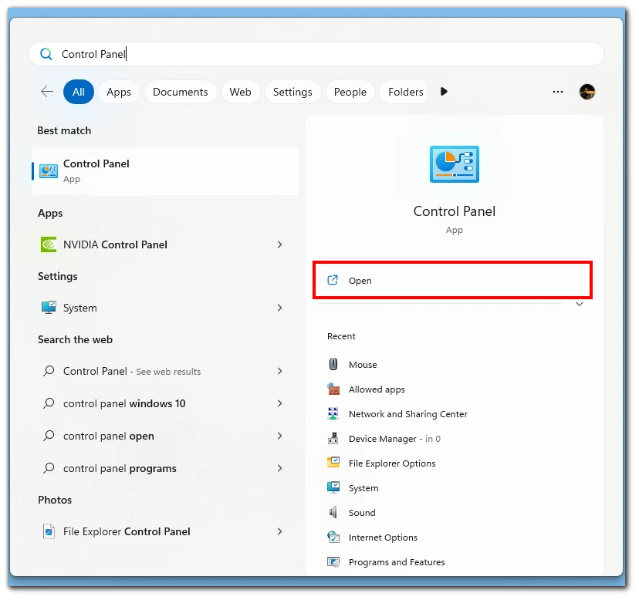Select File Explorer Control Panel photo result
Screen dimensions: 639x600
(x=164, y=531)
